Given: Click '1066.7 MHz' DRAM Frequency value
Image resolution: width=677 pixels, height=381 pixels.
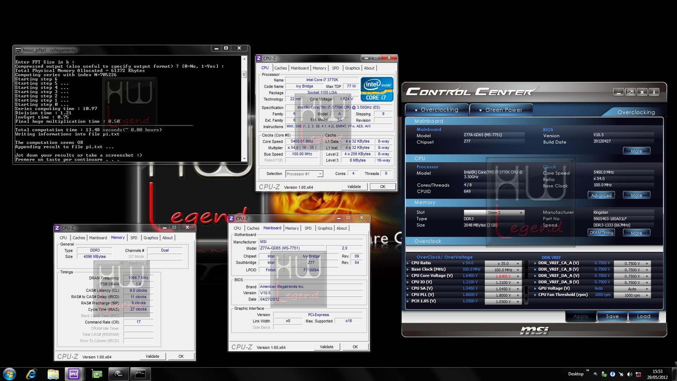Looking at the screenshot, I should click(x=138, y=278).
